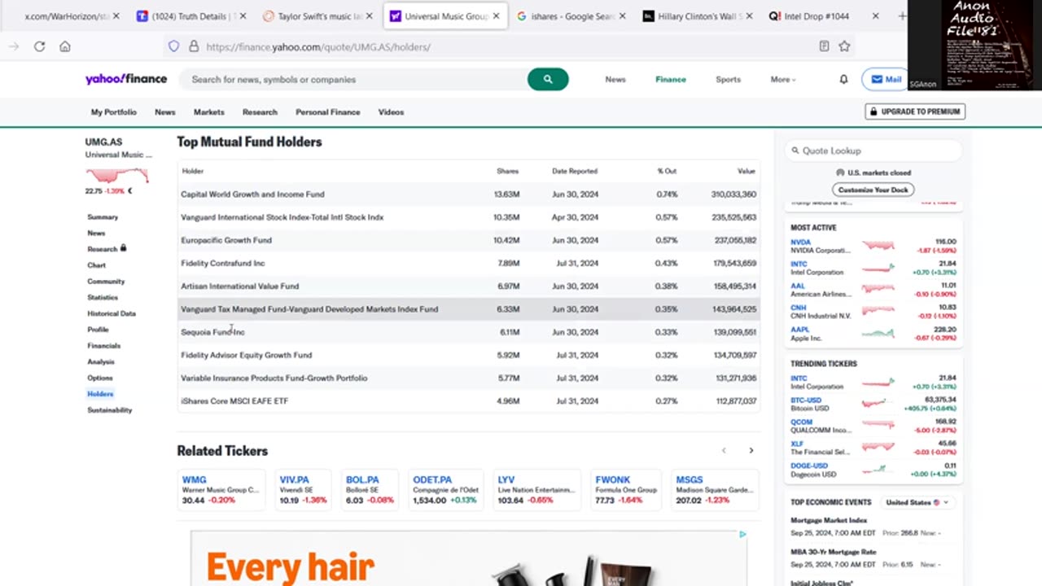Close the Universal Music Group tab

coord(497,16)
